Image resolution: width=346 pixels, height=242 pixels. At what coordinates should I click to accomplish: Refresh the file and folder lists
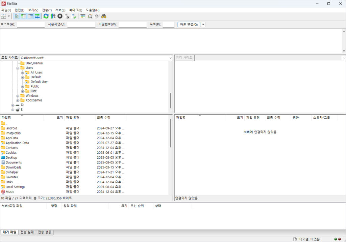[x=46, y=16]
